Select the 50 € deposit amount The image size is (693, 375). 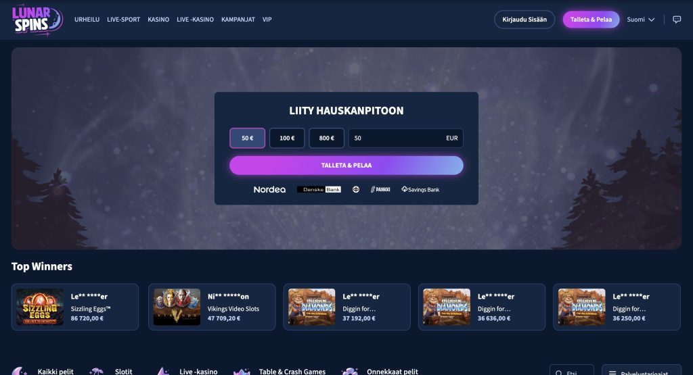(247, 138)
